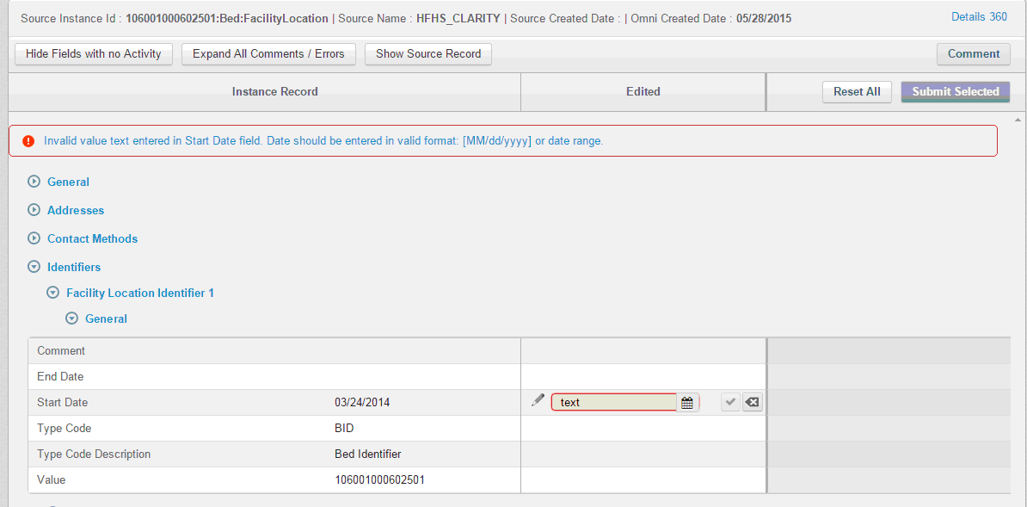This screenshot has height=507, width=1027.
Task: Toggle Hide Fields with no Activity
Action: click(x=94, y=53)
